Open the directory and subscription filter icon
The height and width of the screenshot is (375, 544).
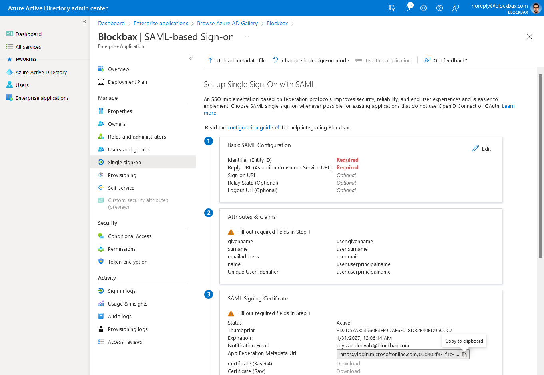392,8
